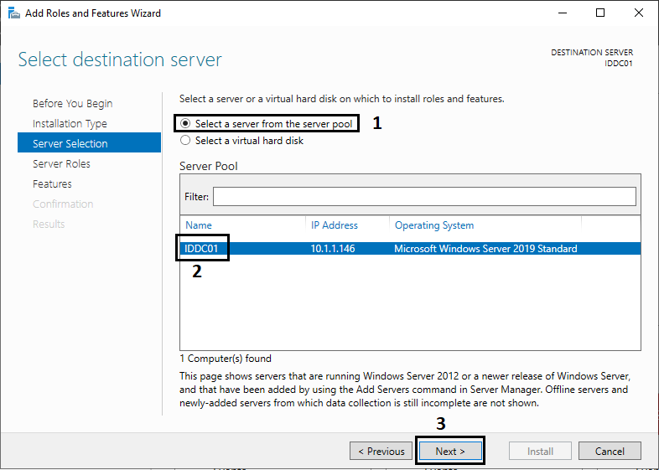Click the wizard icon in title bar
The height and width of the screenshot is (470, 659).
tap(14, 13)
